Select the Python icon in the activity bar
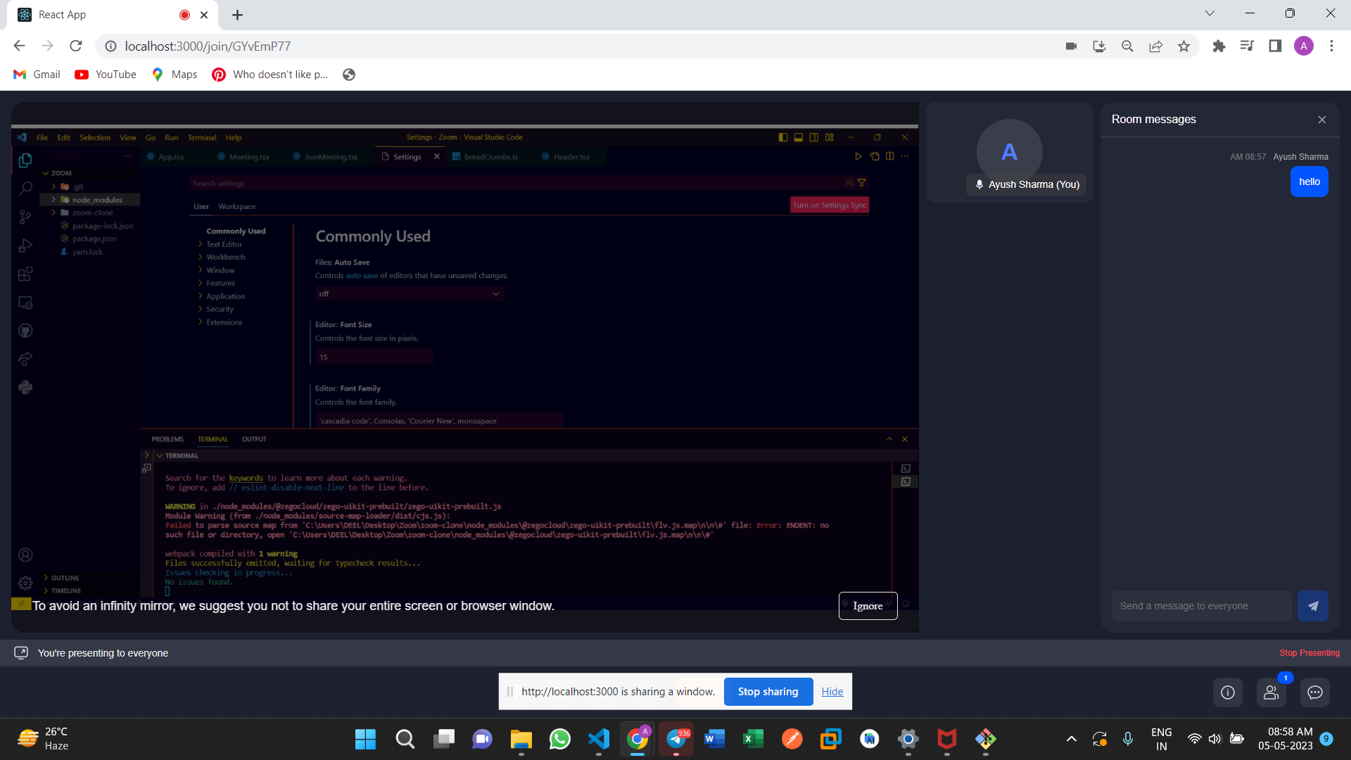 point(25,387)
